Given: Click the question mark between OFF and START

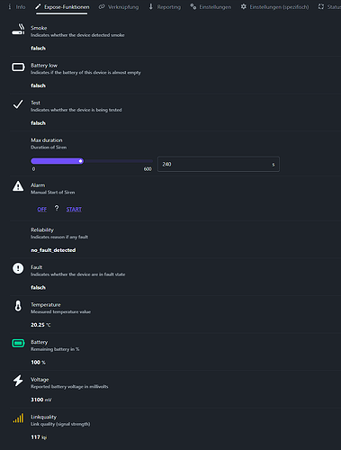Looking at the screenshot, I should click(57, 208).
